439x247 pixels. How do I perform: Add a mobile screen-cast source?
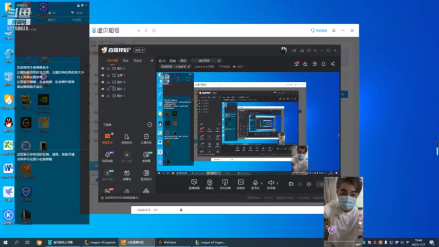click(225, 184)
